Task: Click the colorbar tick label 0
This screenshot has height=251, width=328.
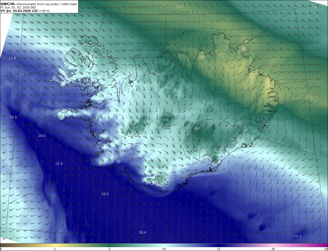Action: [1, 249]
